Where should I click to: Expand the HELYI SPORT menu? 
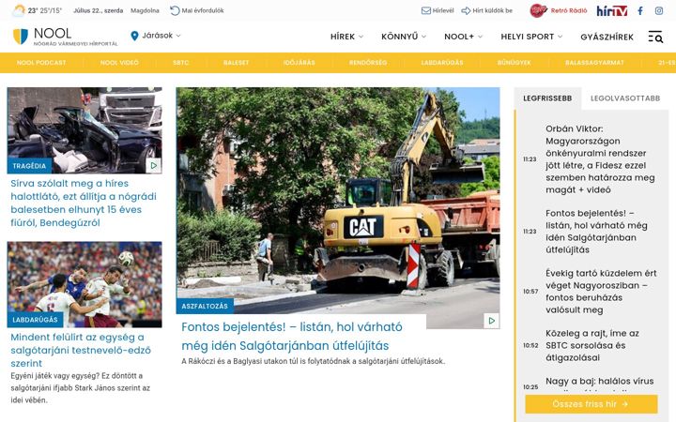tap(531, 37)
